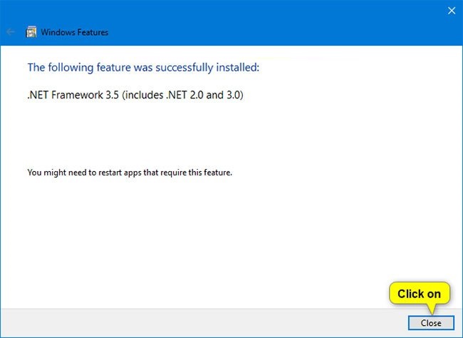
Task: Click the word "restart" in the notice
Action: 99,173
